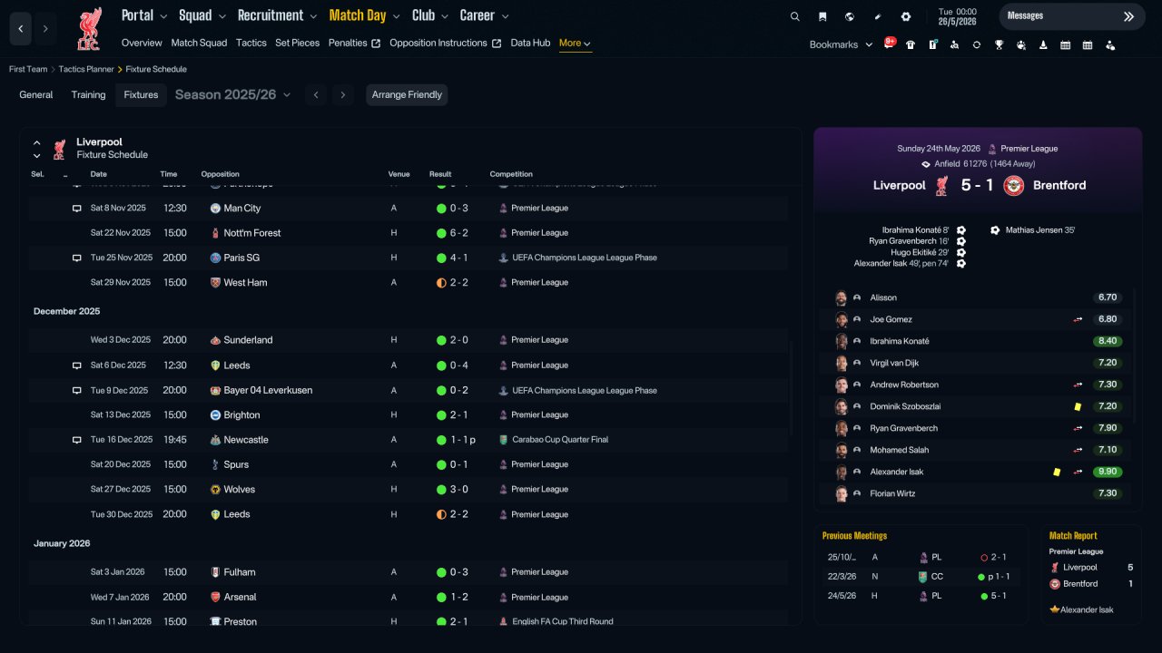Open the More submenu dropdown
The width and height of the screenshot is (1162, 653).
tap(576, 44)
